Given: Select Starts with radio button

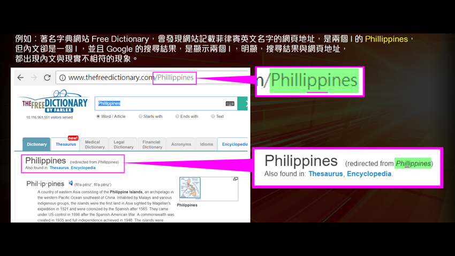Looking at the screenshot, I should (x=140, y=116).
